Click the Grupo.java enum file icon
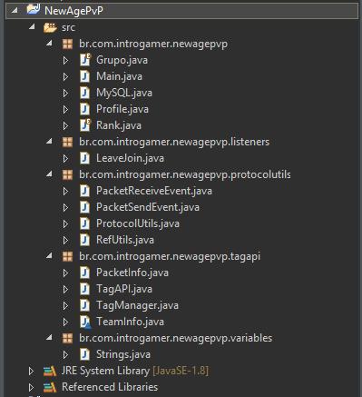Screen dimensions: 362x397 [85, 60]
